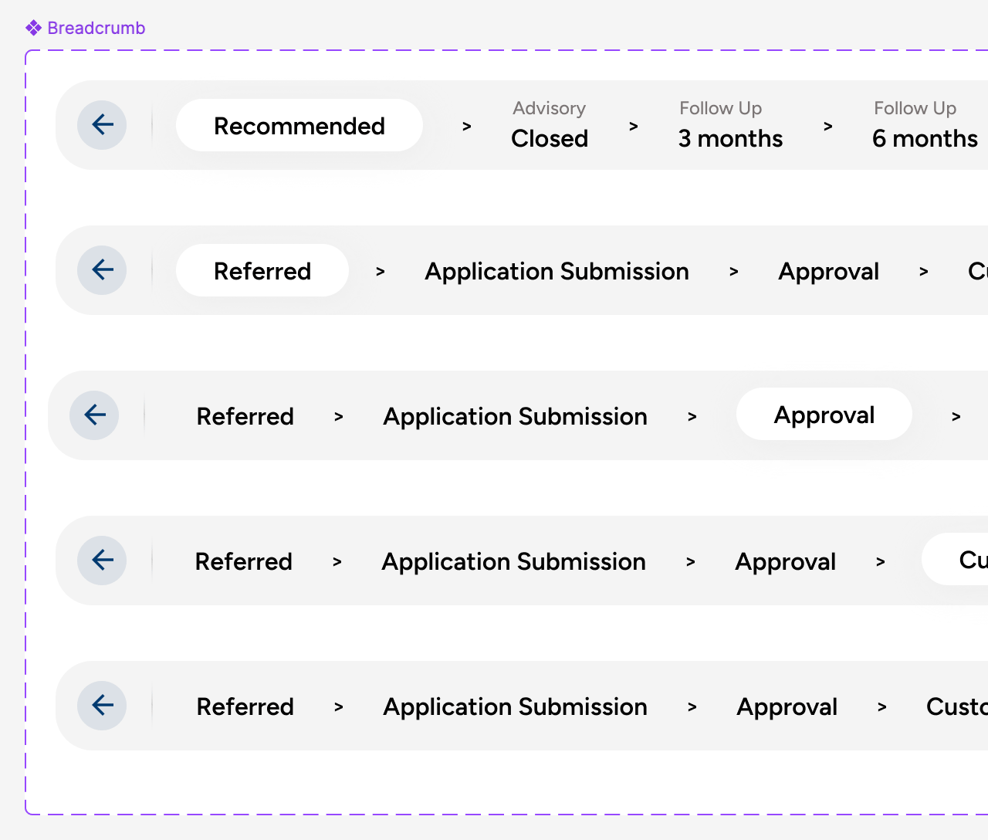Select the Breadcrumb component label

tap(86, 28)
